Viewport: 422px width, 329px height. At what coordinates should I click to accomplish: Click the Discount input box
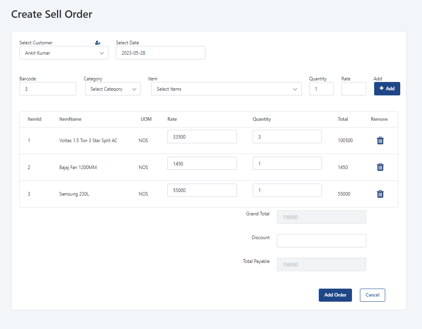click(321, 240)
